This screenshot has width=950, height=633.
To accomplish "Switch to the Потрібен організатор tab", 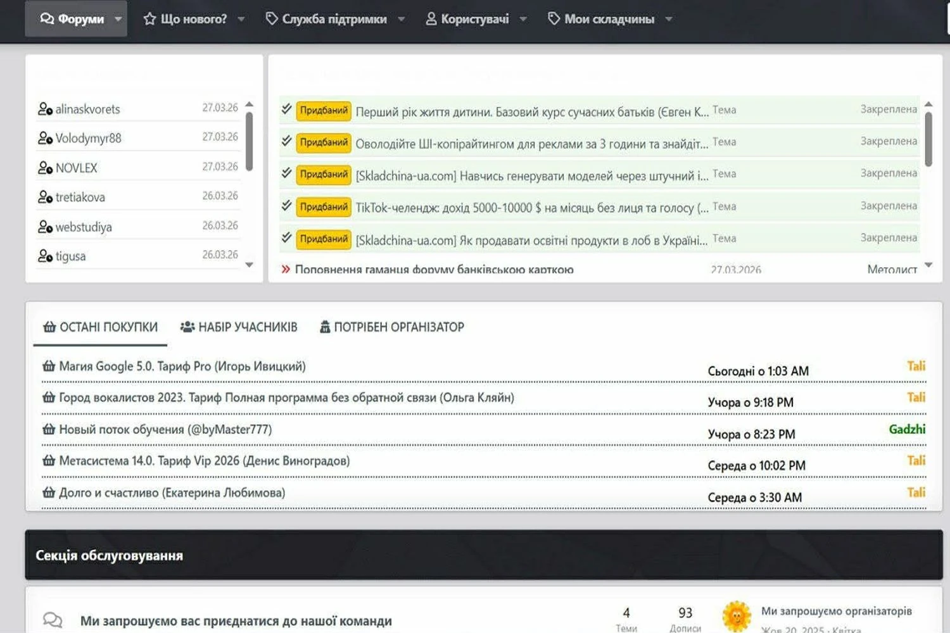I will tap(391, 327).
